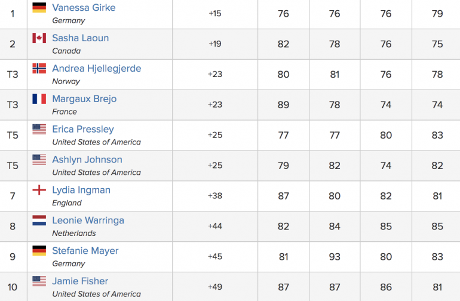Open Andrea Hjellegjerde's player link
460x301 pixels.
coord(97,68)
